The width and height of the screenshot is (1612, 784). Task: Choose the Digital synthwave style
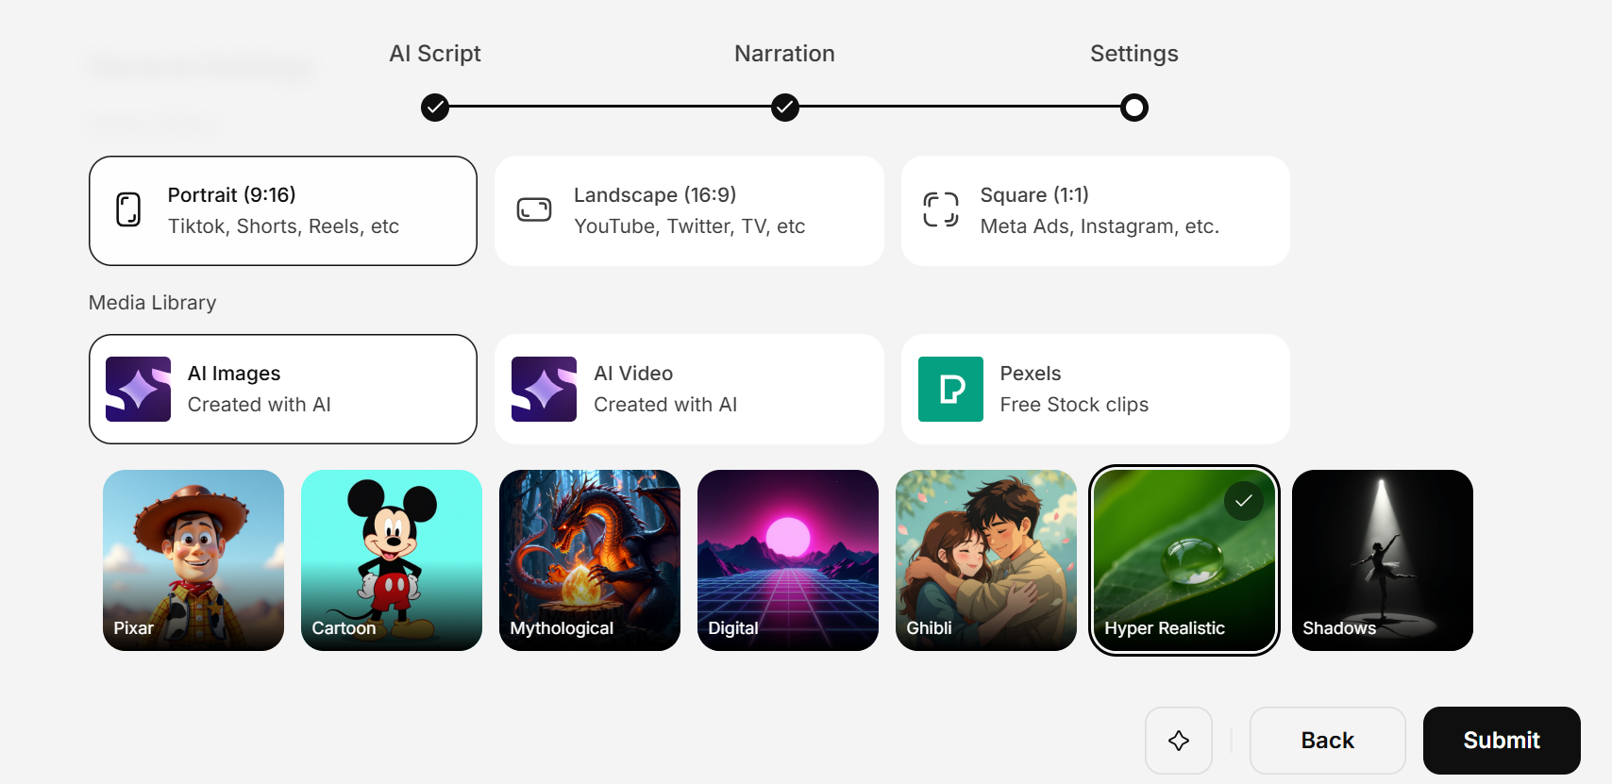coord(788,560)
